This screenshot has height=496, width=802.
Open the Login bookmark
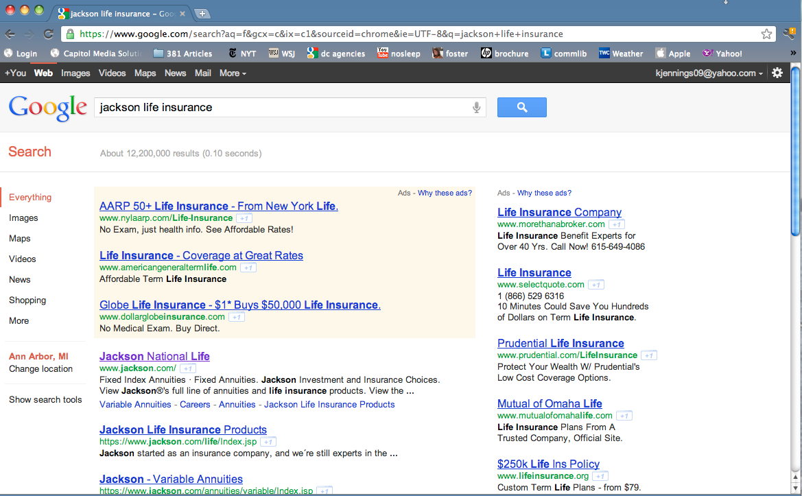click(21, 54)
